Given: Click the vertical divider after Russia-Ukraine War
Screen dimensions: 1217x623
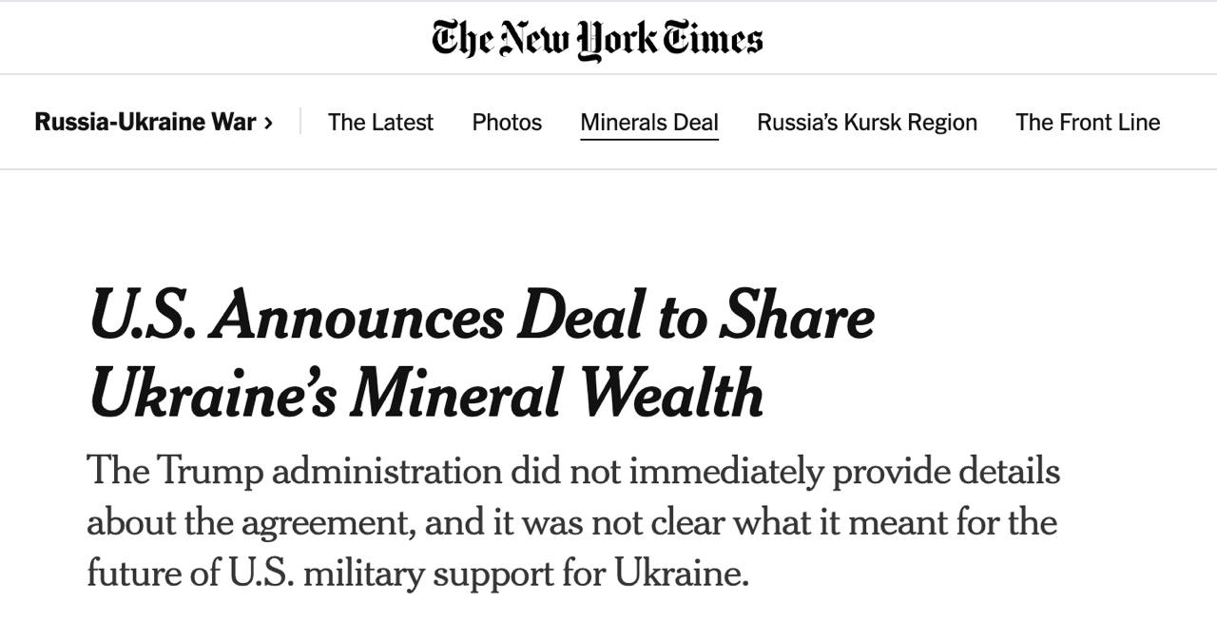Looking at the screenshot, I should coord(300,122).
